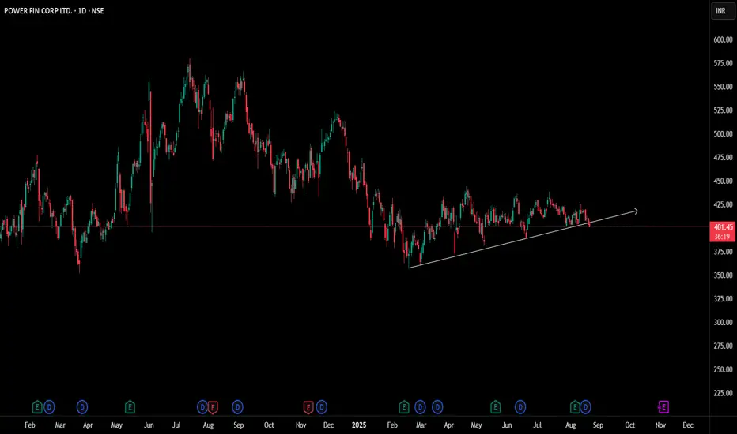
Task: Click the 550.00 price axis label
Action: click(723, 87)
